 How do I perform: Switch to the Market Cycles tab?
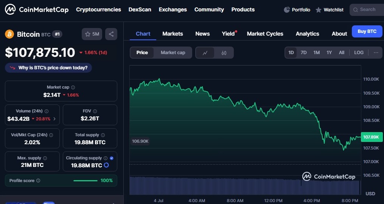pos(265,34)
